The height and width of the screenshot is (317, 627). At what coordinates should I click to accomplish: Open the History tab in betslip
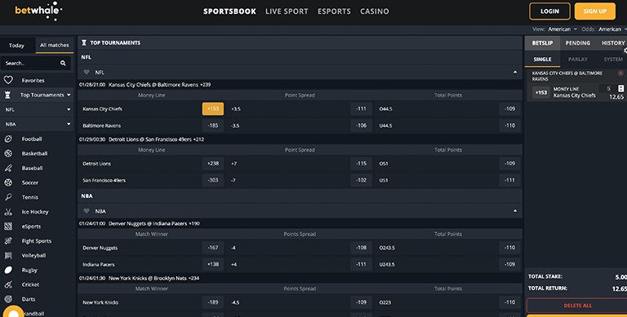(612, 42)
